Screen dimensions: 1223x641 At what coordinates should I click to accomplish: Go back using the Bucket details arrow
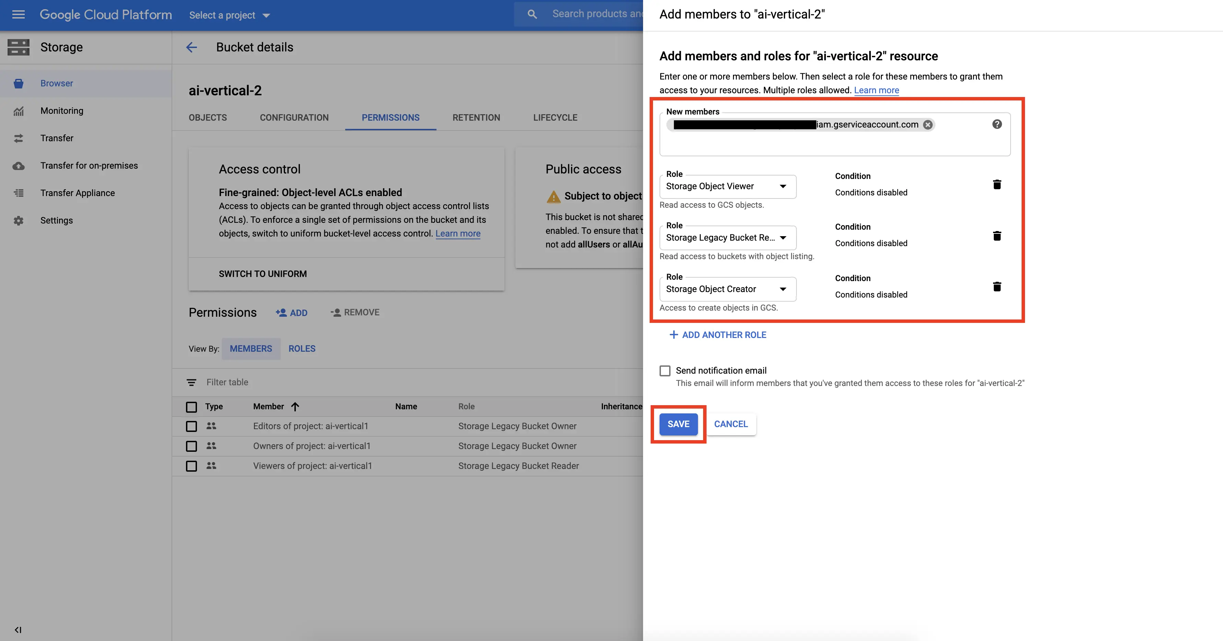coord(191,47)
